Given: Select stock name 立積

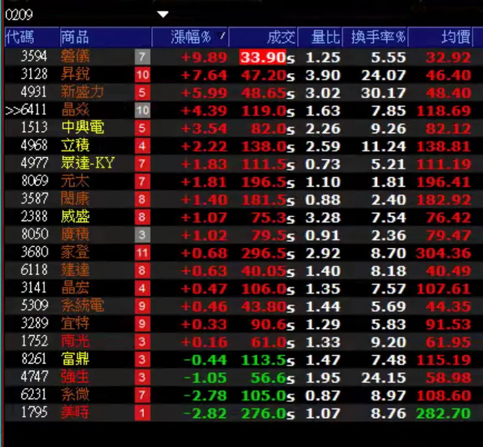Looking at the screenshot, I should (75, 146).
